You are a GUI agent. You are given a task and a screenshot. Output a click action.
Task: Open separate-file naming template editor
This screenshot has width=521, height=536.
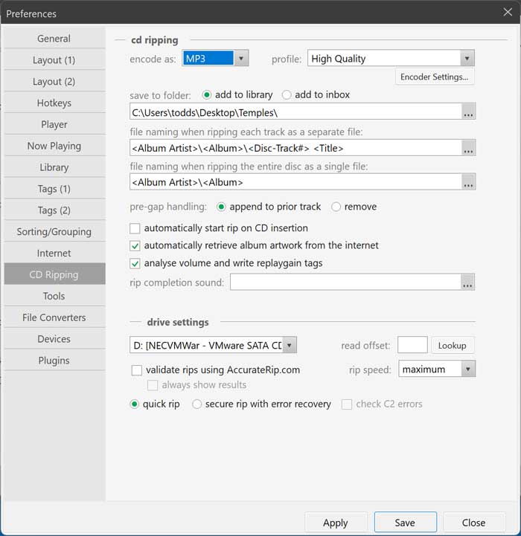pyautogui.click(x=468, y=148)
